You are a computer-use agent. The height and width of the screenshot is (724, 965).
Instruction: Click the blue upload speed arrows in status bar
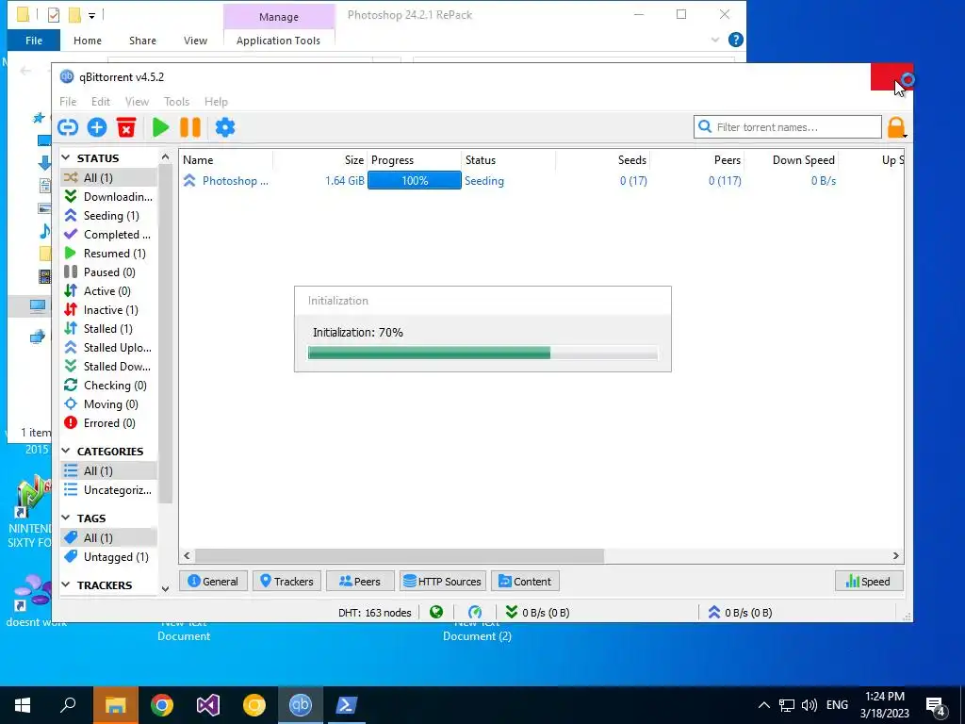(x=714, y=612)
